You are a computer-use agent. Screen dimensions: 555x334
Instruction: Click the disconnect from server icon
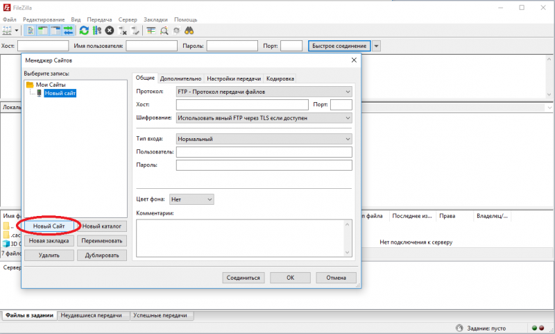[x=123, y=31]
